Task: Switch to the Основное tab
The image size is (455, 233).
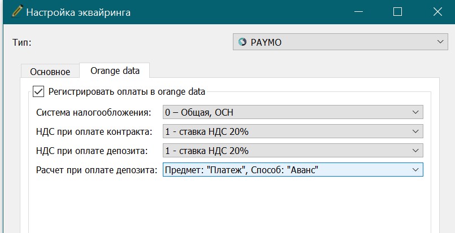Action: (x=50, y=72)
